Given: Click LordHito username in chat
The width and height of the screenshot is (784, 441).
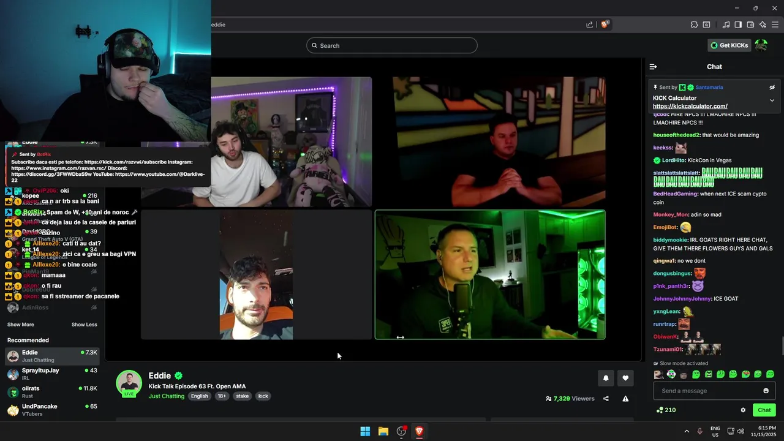Looking at the screenshot, I should click(673, 160).
